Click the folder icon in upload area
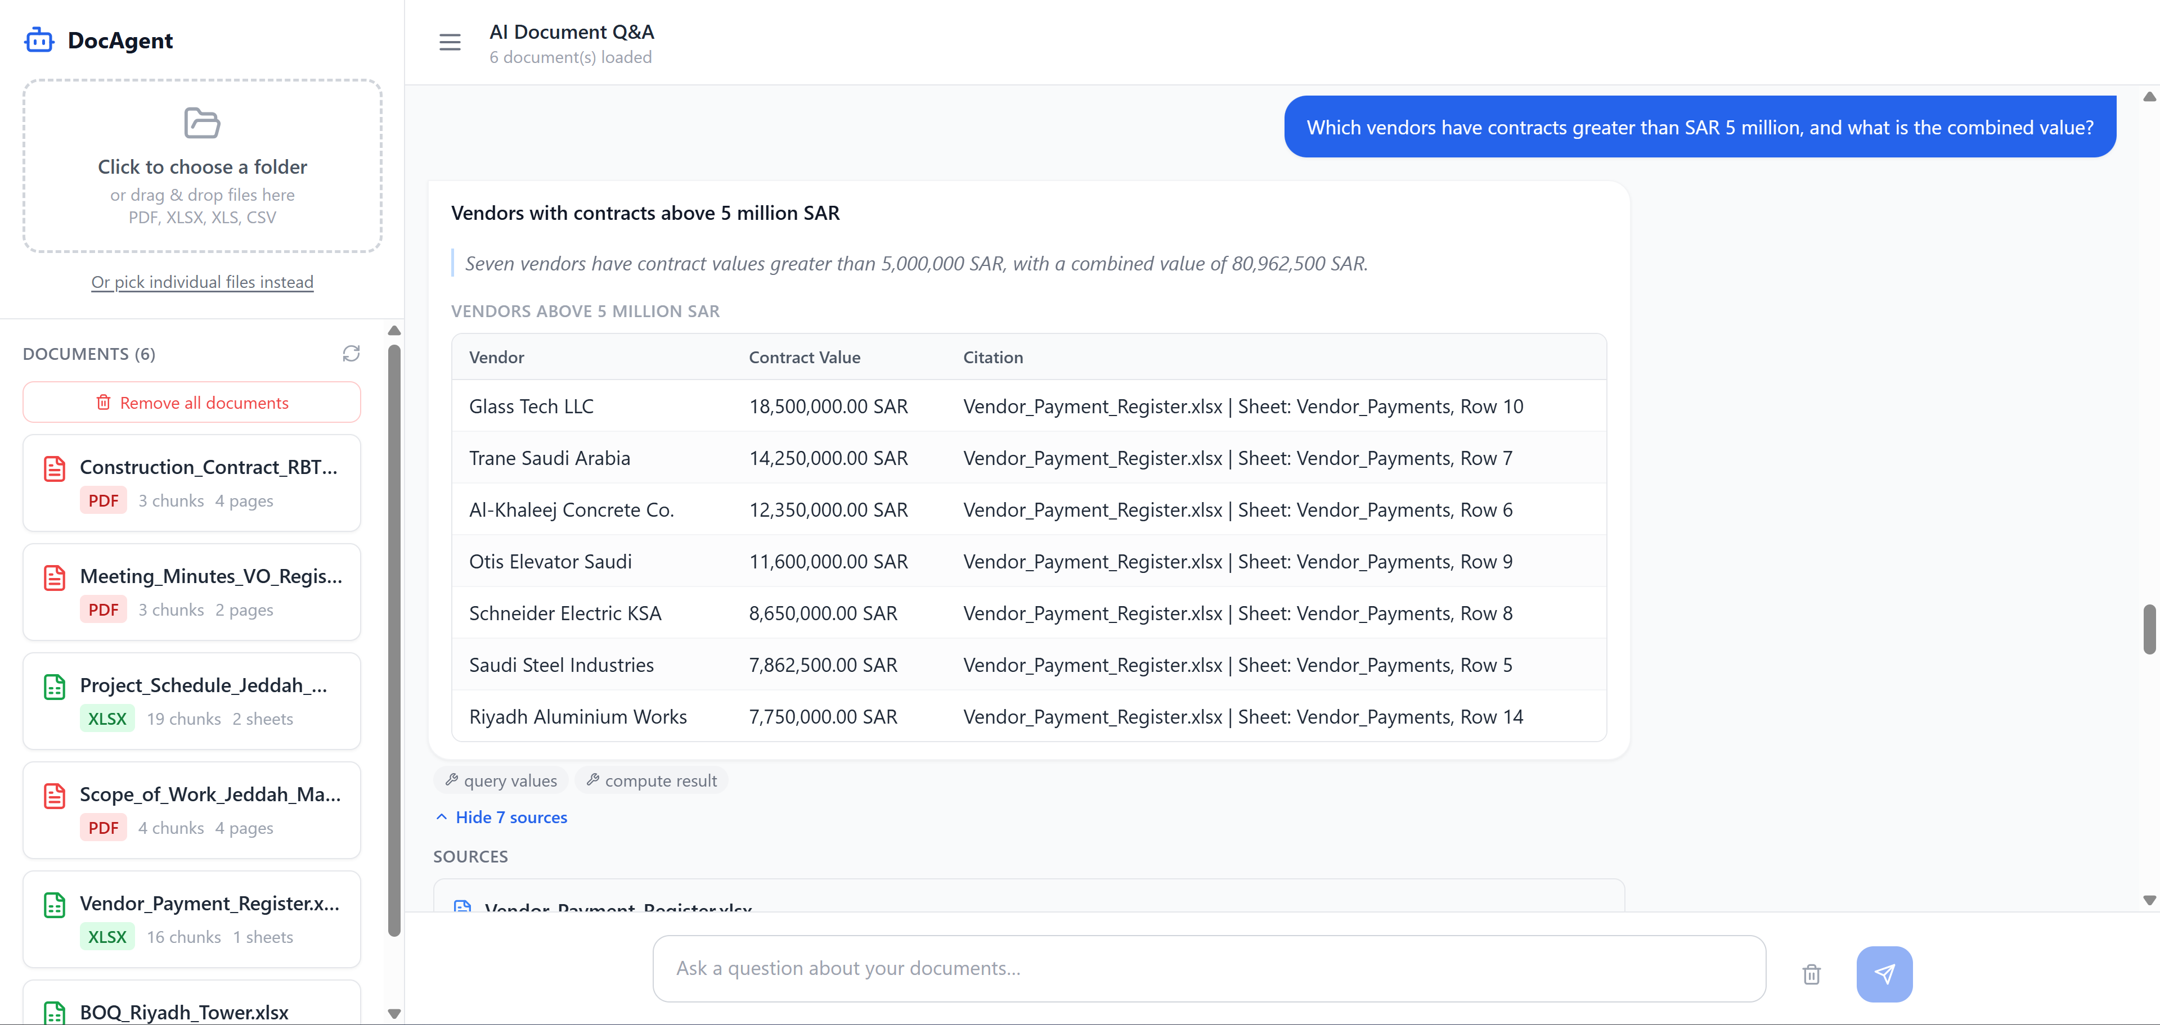The height and width of the screenshot is (1025, 2160). (202, 123)
